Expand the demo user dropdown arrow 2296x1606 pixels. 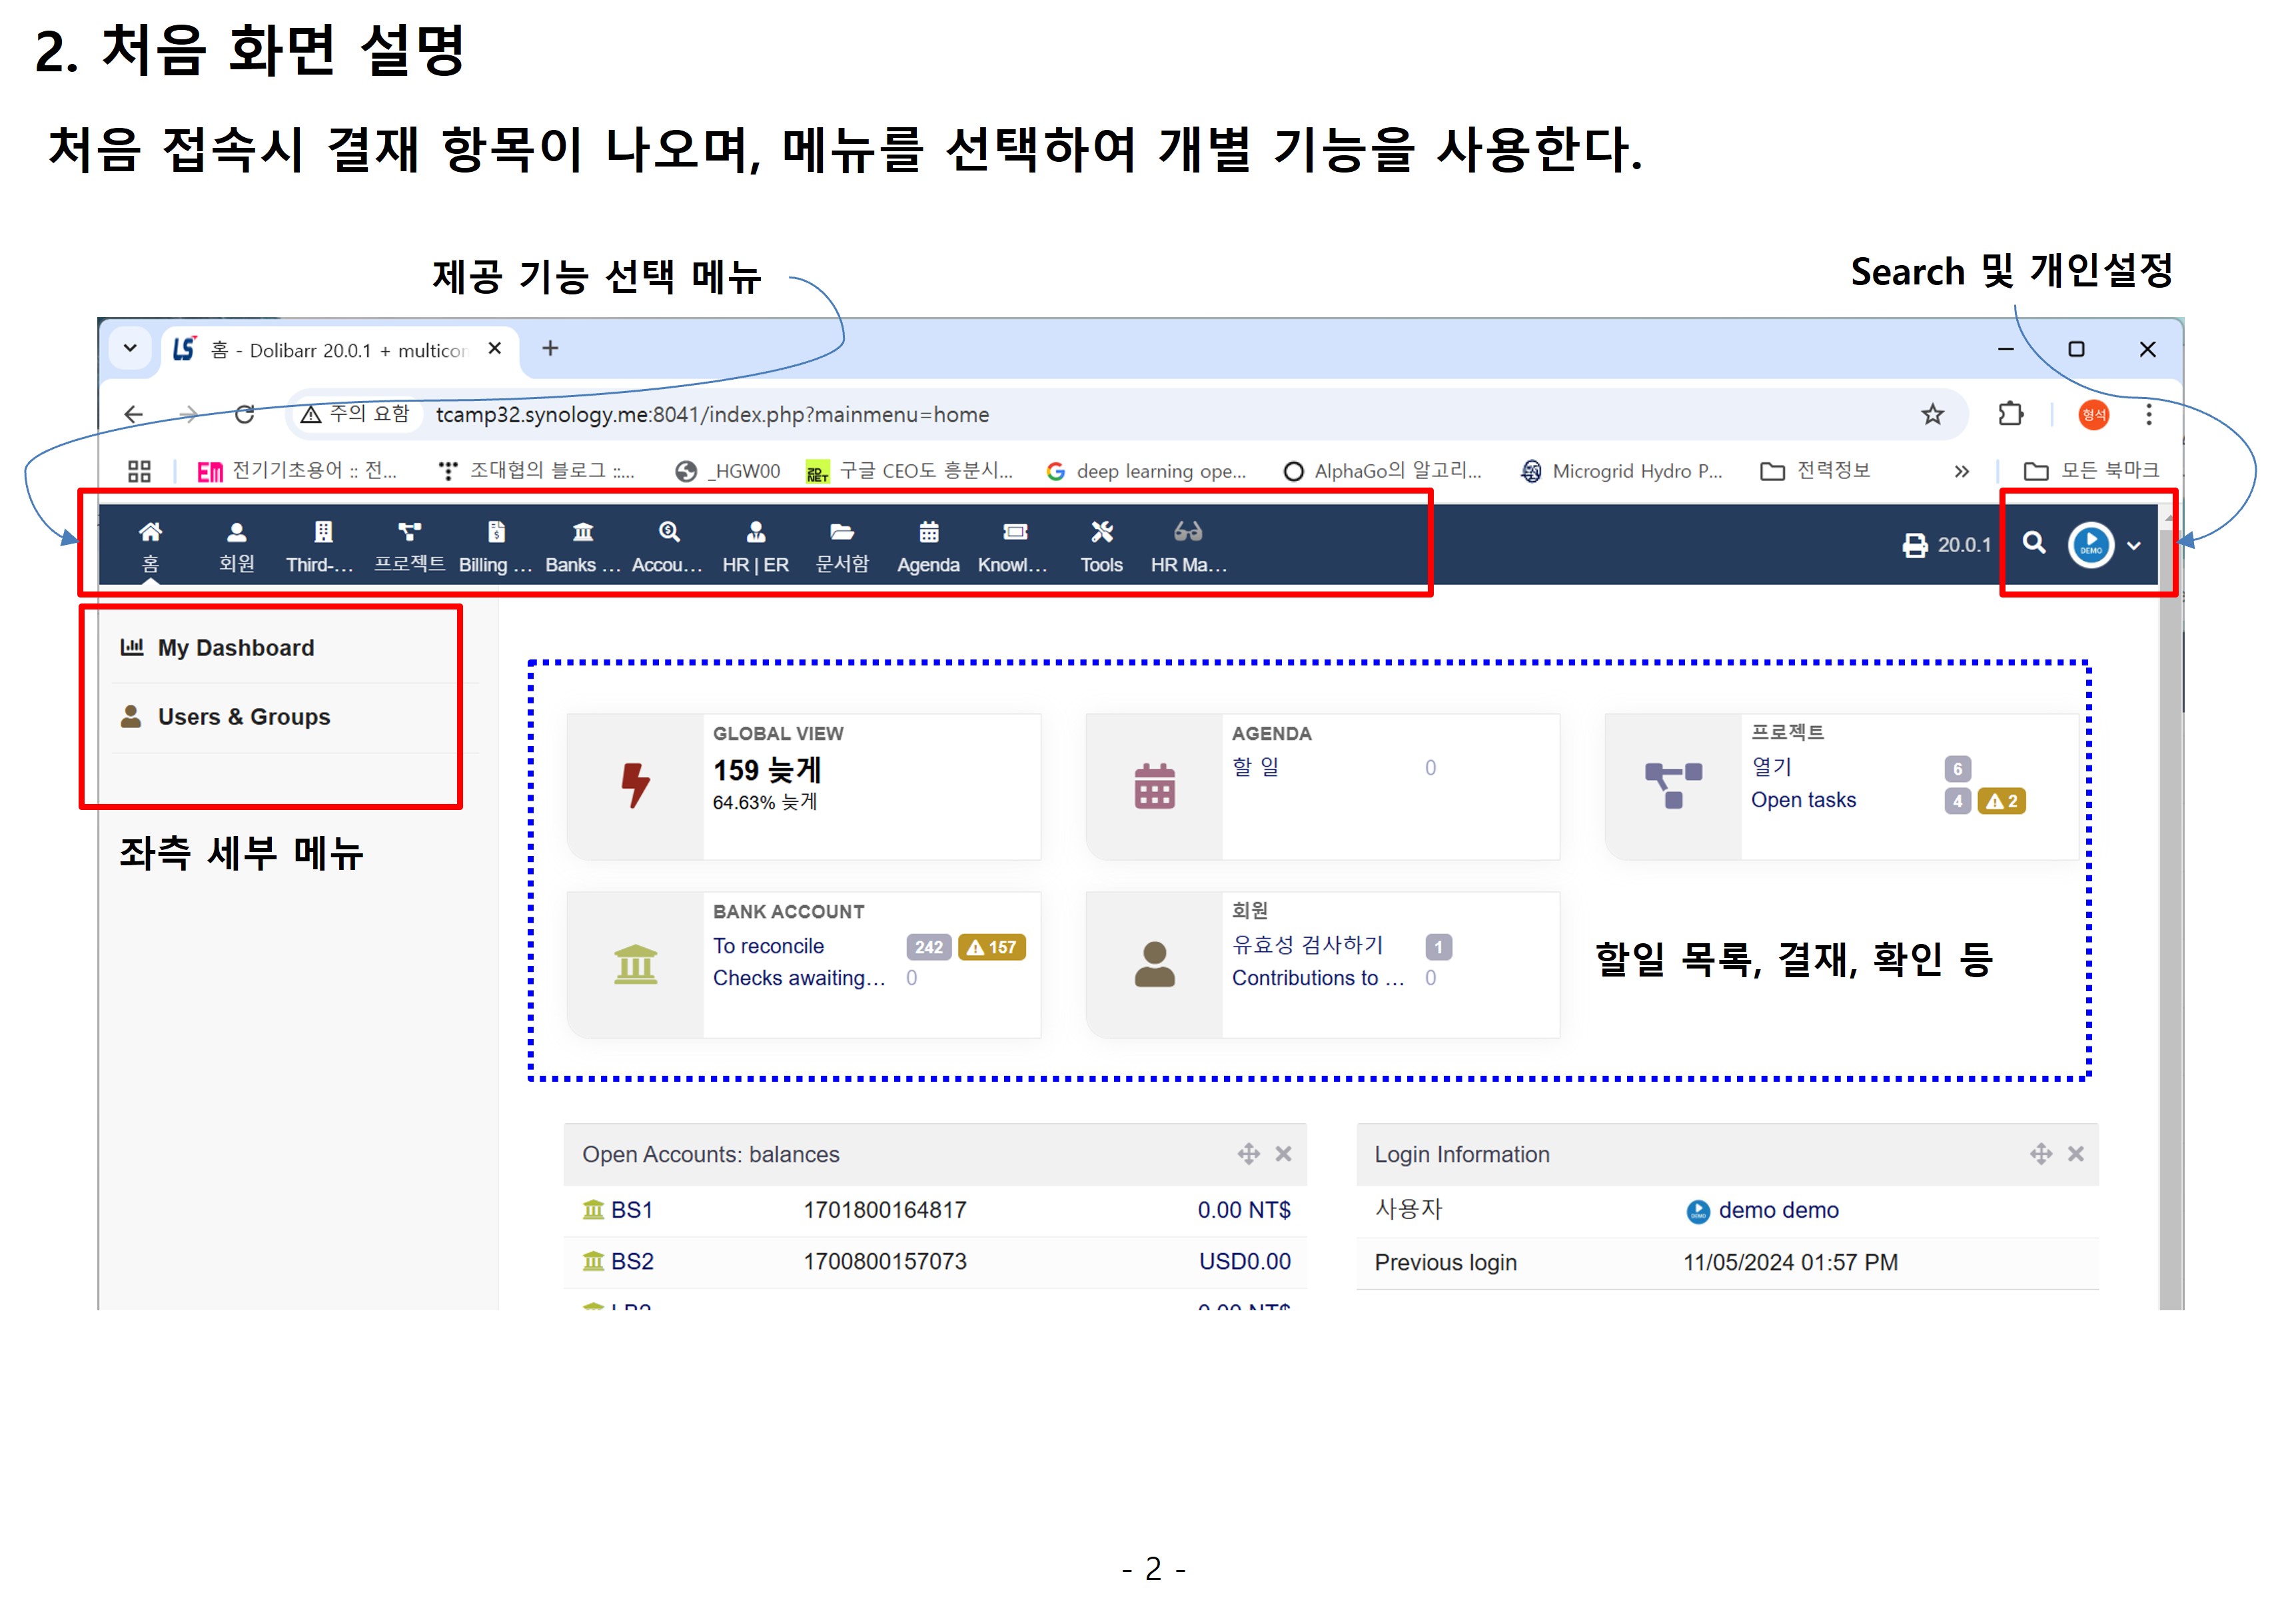pyautogui.click(x=2134, y=546)
